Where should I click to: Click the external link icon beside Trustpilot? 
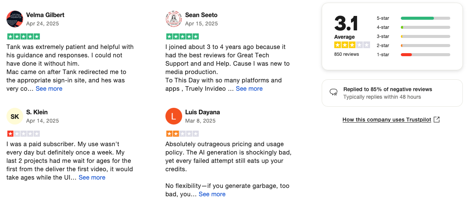pos(437,120)
